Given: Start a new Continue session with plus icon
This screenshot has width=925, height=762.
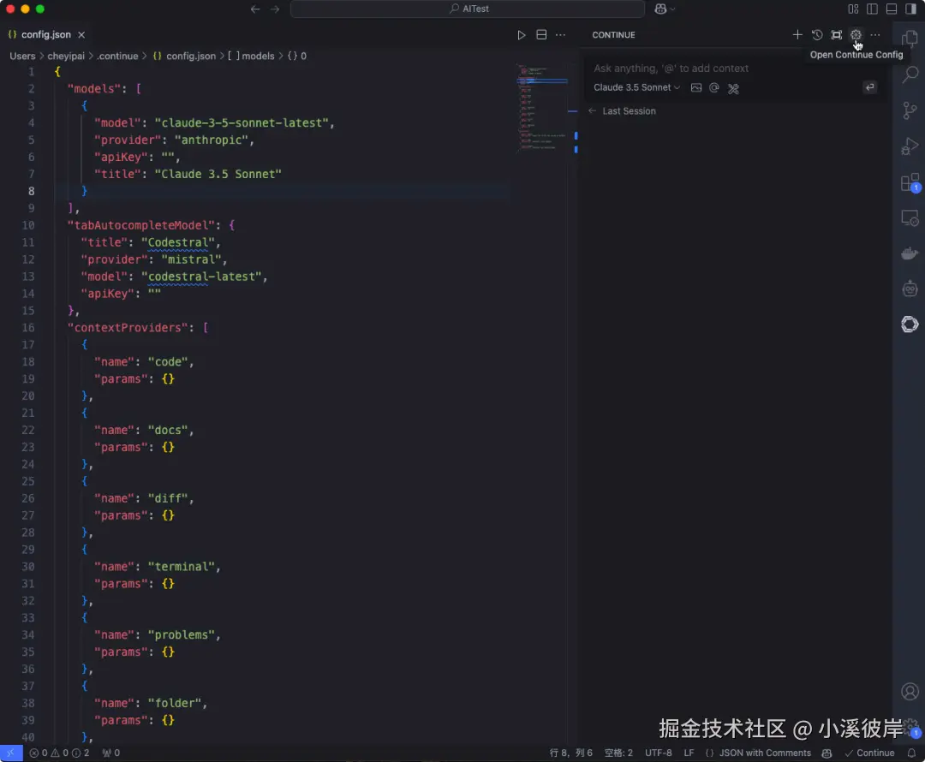Looking at the screenshot, I should [797, 35].
